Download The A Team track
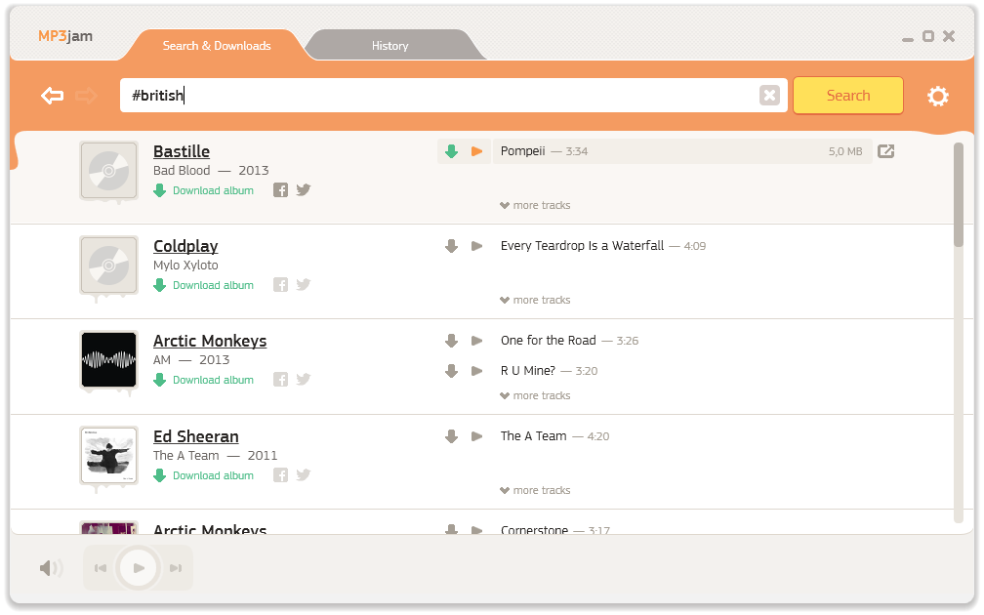The width and height of the screenshot is (984, 615). (451, 436)
